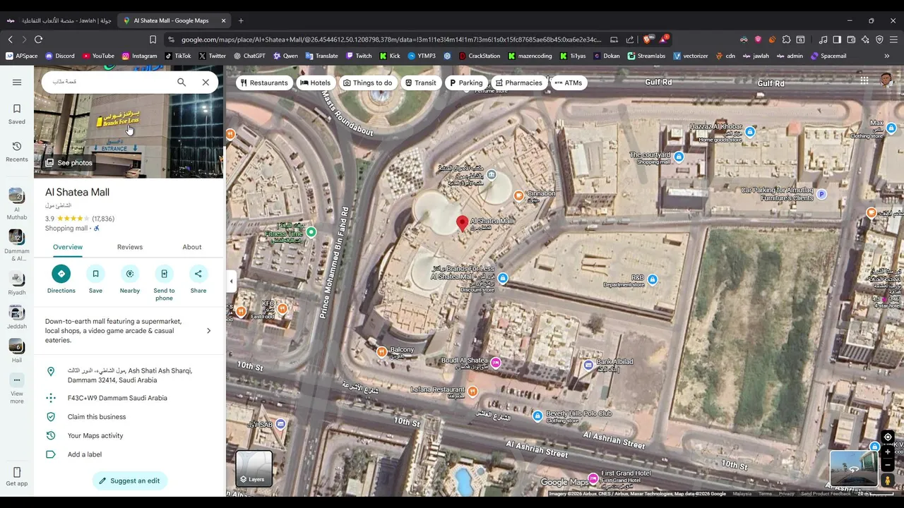Show more bookmarks chevron
The image size is (904, 508).
[x=888, y=56]
